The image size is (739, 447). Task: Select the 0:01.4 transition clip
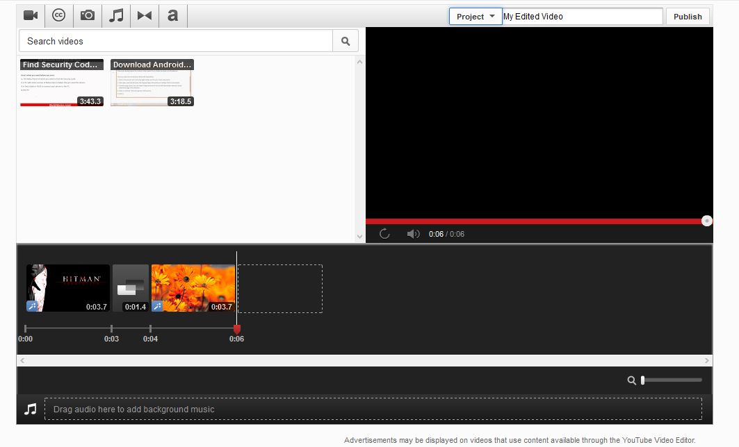click(x=131, y=288)
